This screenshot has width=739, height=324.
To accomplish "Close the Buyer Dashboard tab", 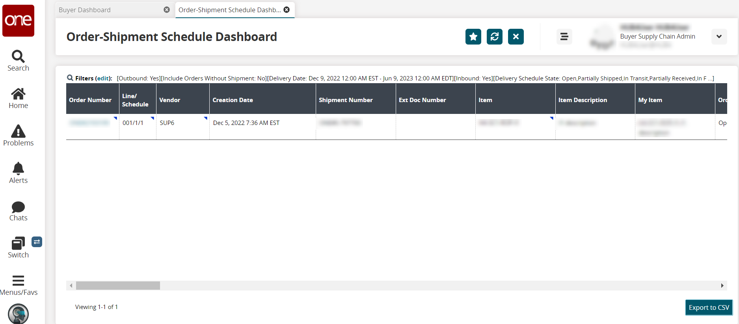I will click(167, 10).
